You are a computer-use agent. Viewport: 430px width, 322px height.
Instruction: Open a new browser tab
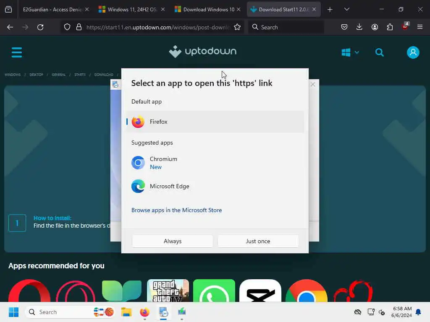coord(330,10)
